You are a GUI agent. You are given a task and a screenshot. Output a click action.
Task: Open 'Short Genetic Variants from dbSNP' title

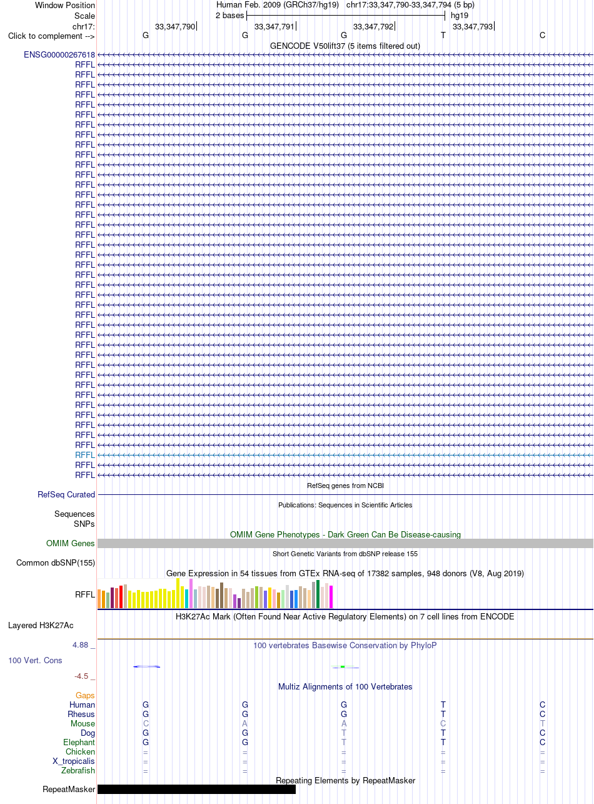click(x=345, y=554)
